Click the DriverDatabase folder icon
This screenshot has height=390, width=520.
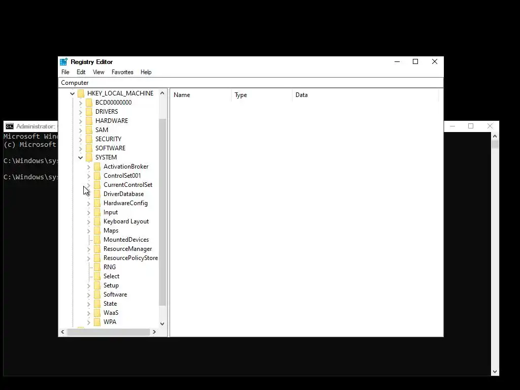[x=97, y=194]
